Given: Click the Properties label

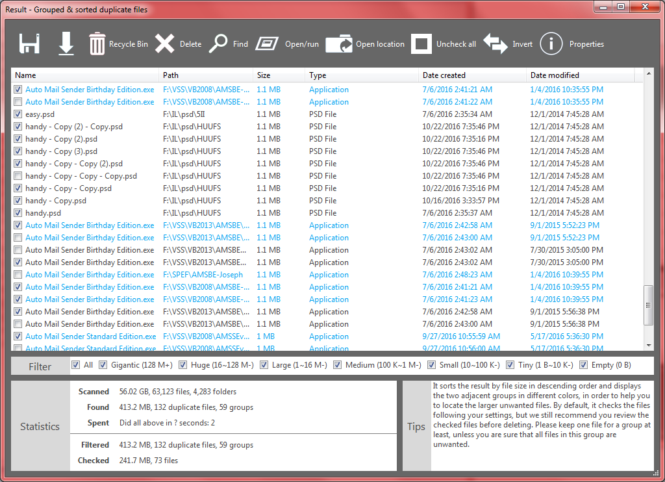Looking at the screenshot, I should click(x=586, y=44).
